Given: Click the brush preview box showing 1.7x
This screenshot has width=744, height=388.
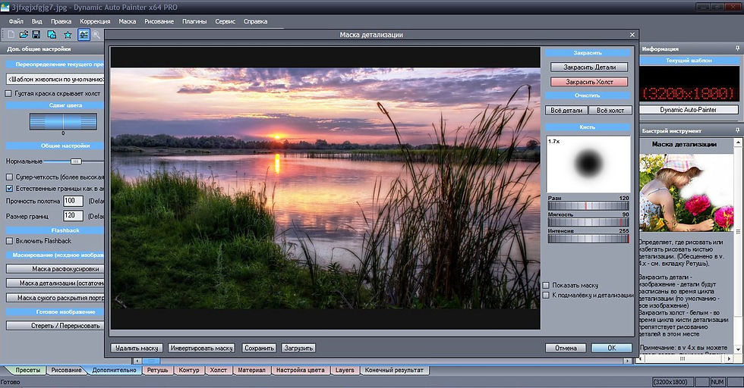Looking at the screenshot, I should 588,164.
